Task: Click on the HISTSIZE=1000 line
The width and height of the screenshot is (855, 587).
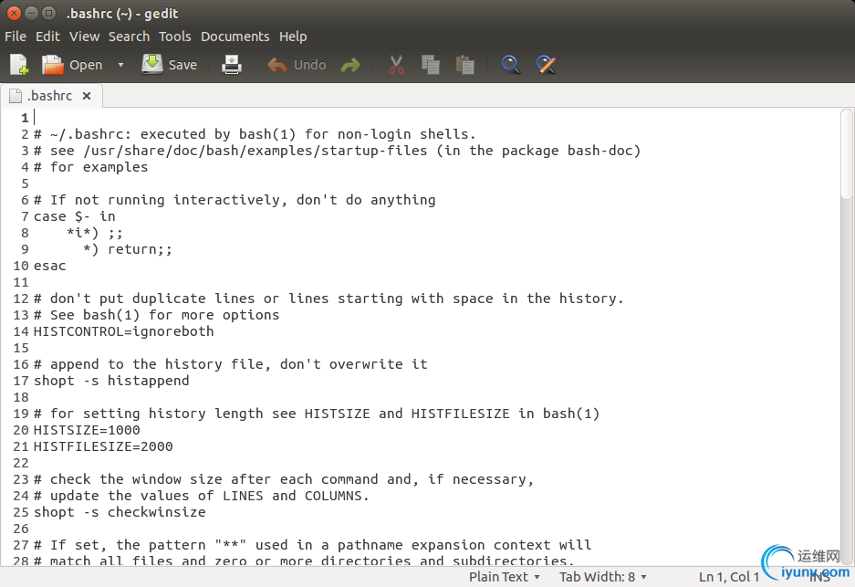Action: tap(87, 430)
